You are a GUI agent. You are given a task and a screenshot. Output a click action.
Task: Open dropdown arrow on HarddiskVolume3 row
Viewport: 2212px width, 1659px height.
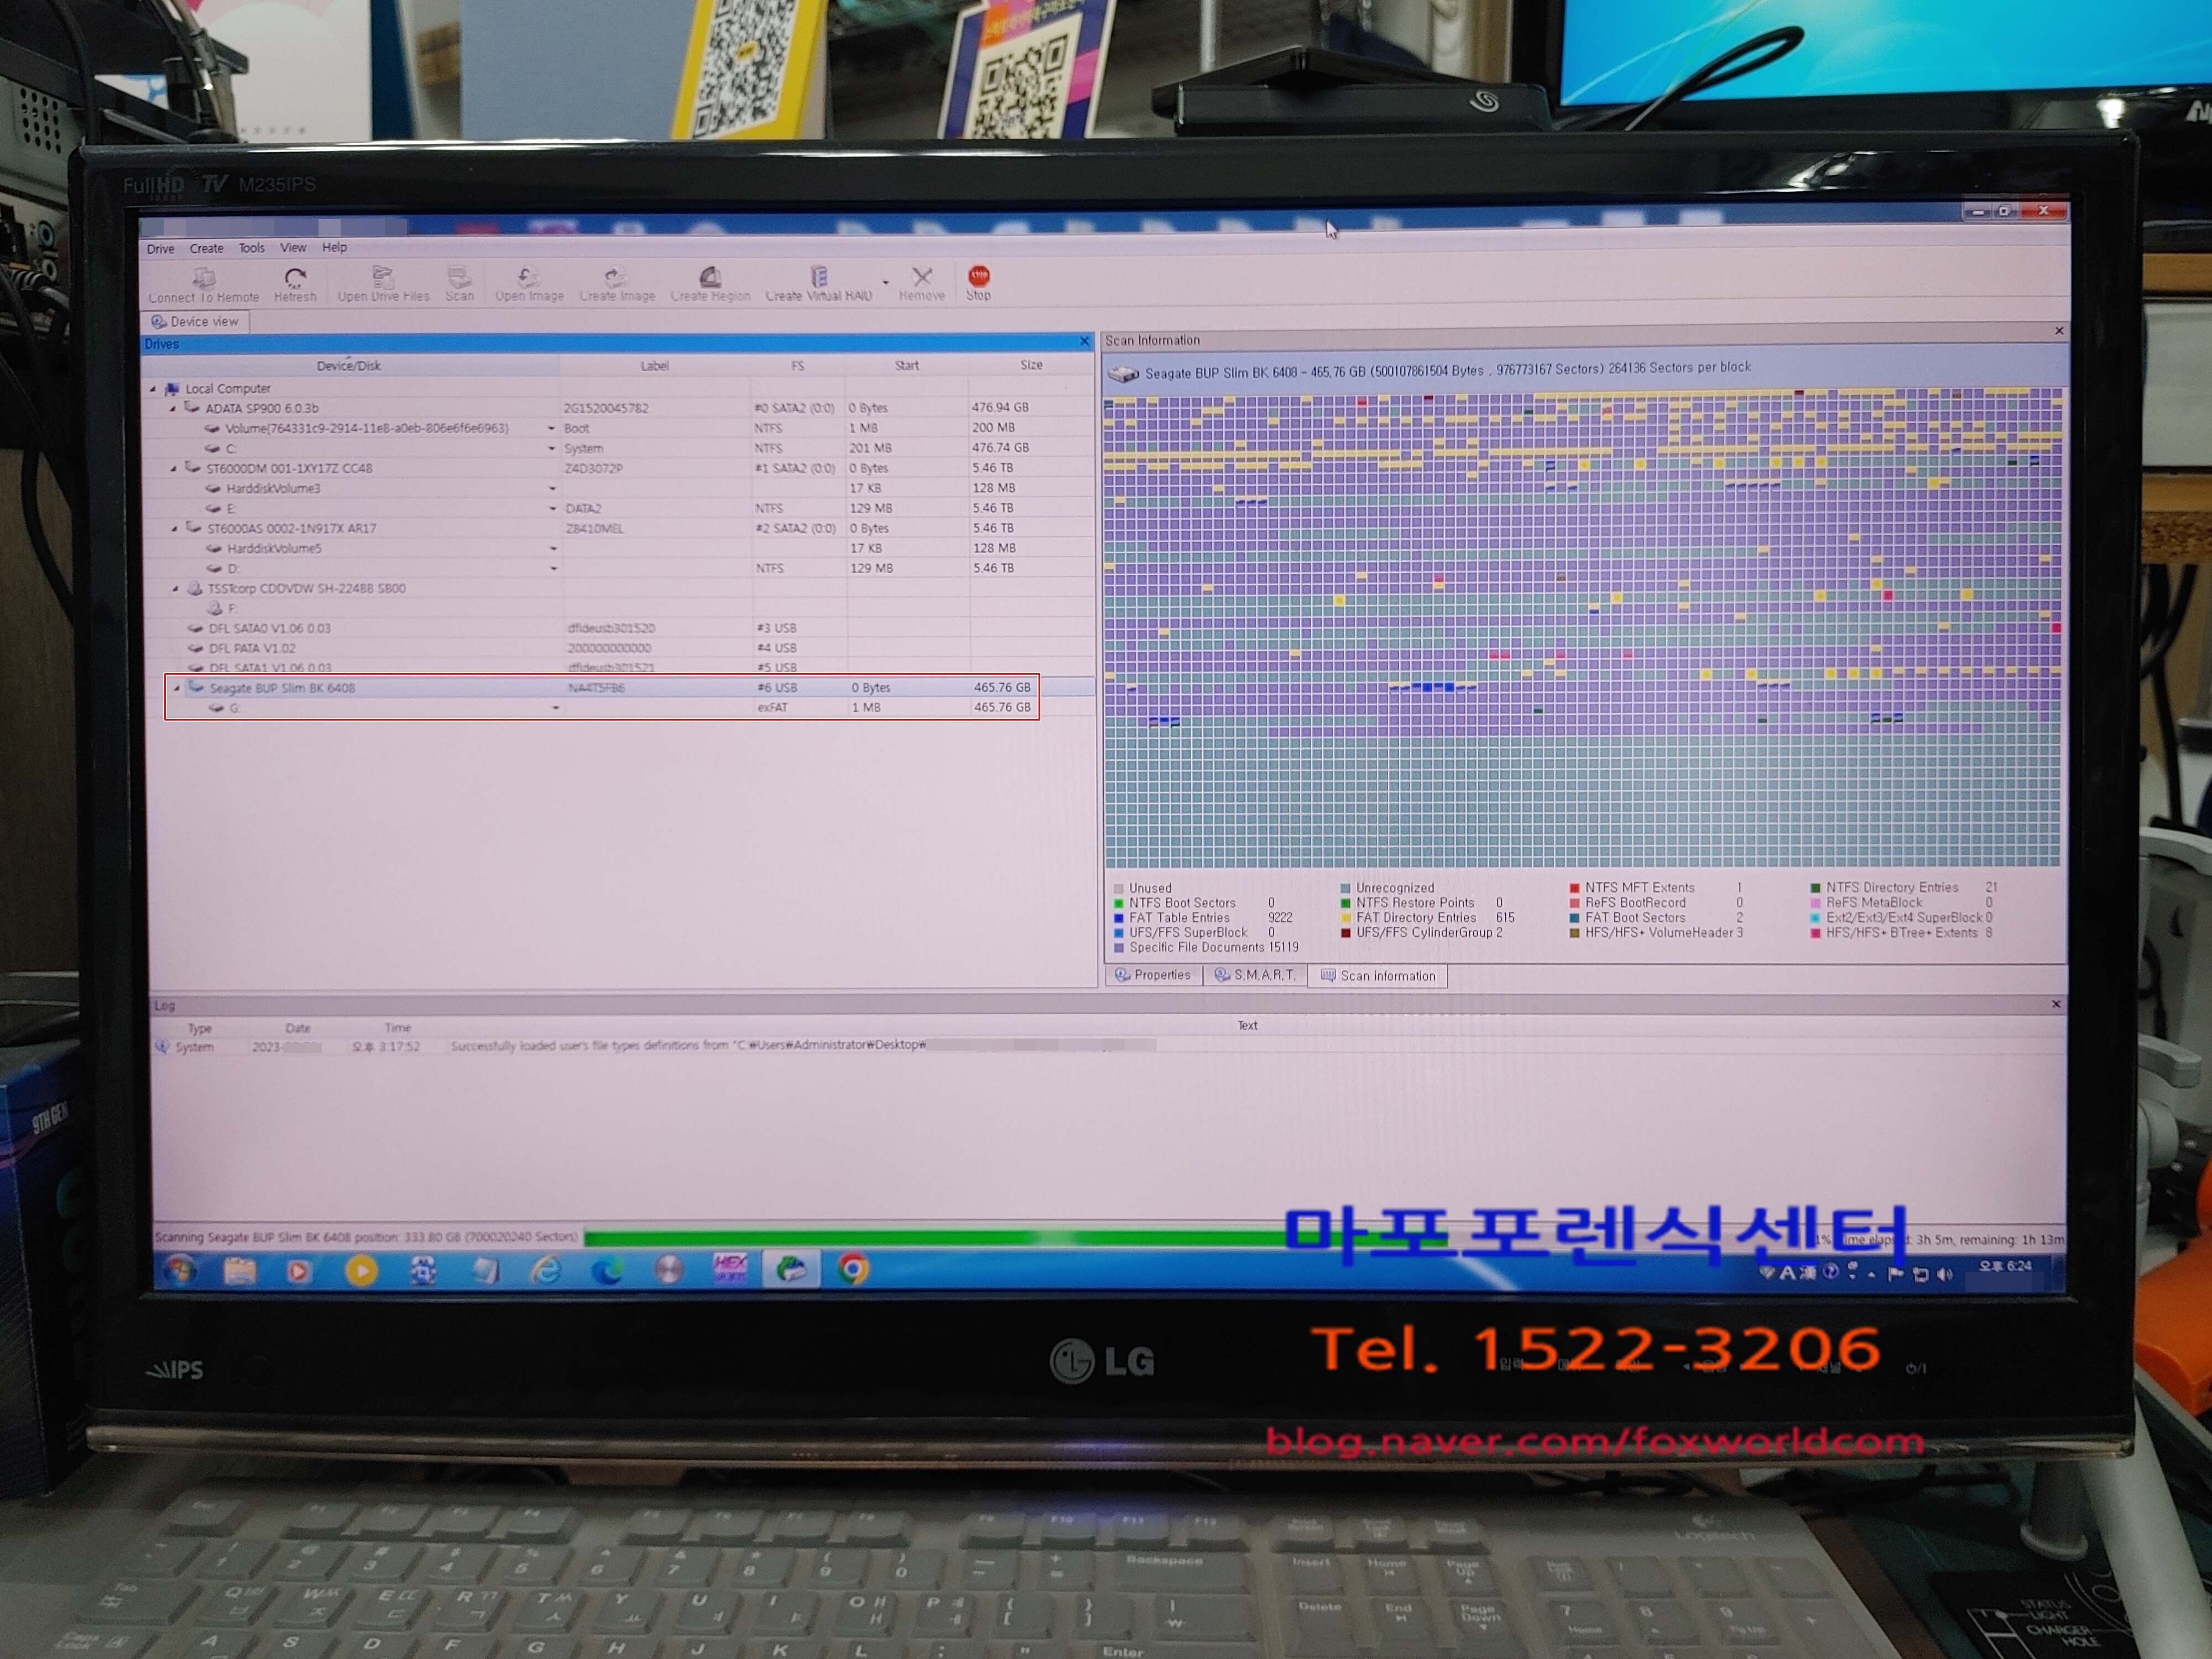tap(552, 489)
